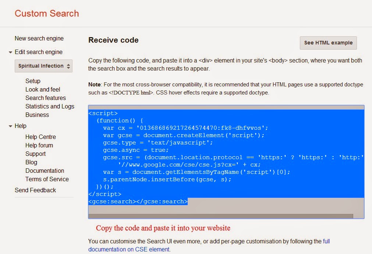The width and height of the screenshot is (372, 254).
Task: Open the Help Centre link
Action: pyautogui.click(x=40, y=137)
